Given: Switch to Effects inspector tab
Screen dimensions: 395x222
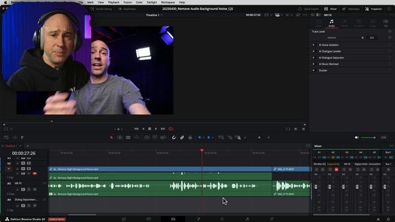Looking at the screenshot, I should [x=344, y=23].
